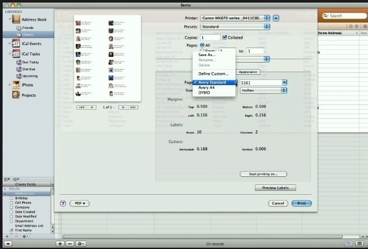Select the Friends collection icon
368x249 pixels.
pos(19,28)
